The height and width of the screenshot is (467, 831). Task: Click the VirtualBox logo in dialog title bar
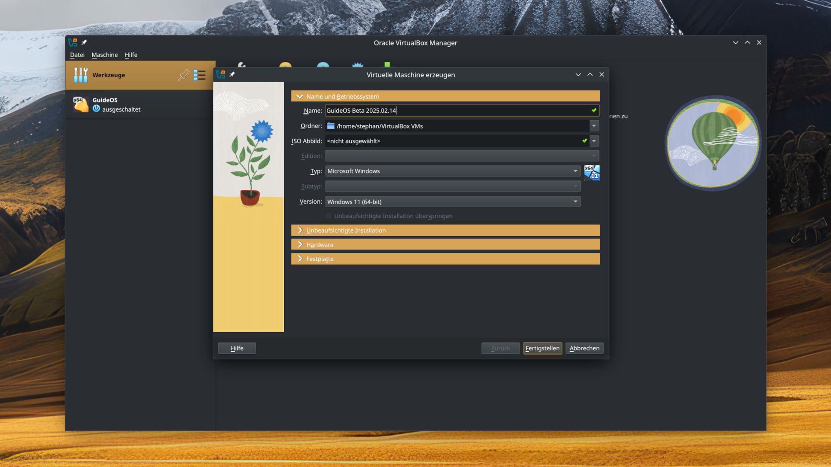[x=220, y=74]
